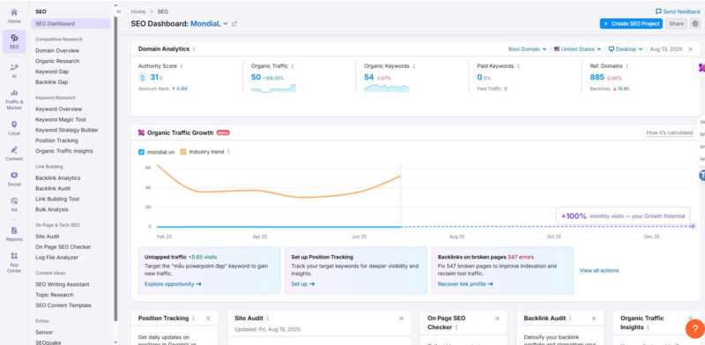Show info for Ref. Domains
705x345 pixels.
pos(627,66)
